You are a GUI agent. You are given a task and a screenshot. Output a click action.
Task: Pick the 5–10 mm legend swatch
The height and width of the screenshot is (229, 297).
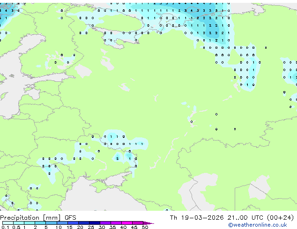pos(51,223)
